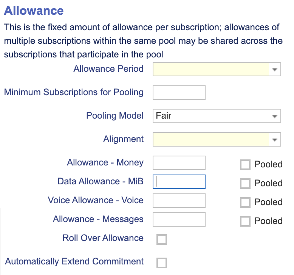Expand the Pooling Model dropdown showing Fair
Viewport: 294px width, 275px height.
click(217, 116)
